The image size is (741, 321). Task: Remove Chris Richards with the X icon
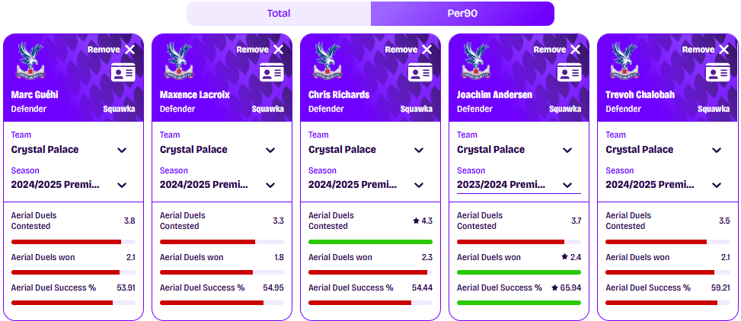(x=426, y=49)
